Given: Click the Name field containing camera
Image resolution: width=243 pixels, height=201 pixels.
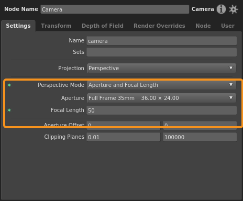Looking at the screenshot, I should (162, 41).
